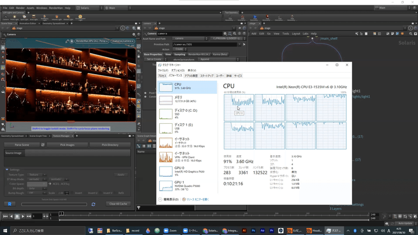Click the Clear All Cache button
The image size is (418, 235).
[119, 204]
